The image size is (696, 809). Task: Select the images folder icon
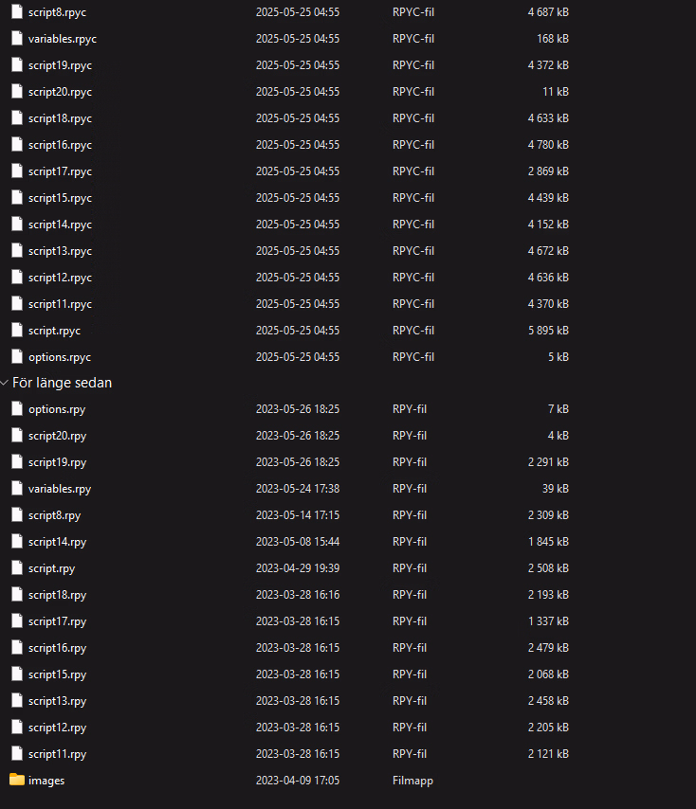click(x=17, y=780)
